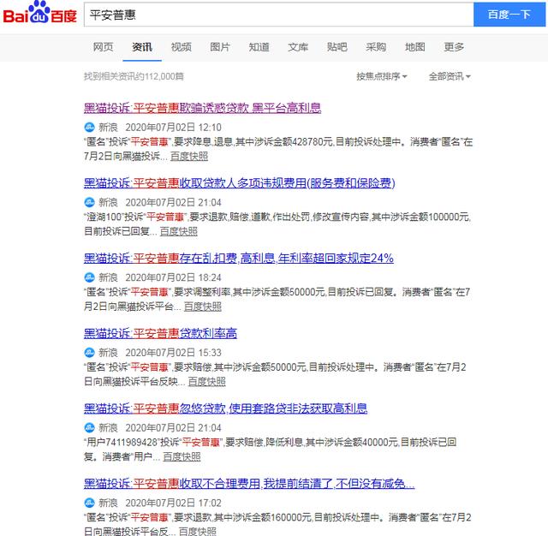Click 新浪 source icon dated 17:02
The image size is (548, 536).
pyautogui.click(x=89, y=503)
